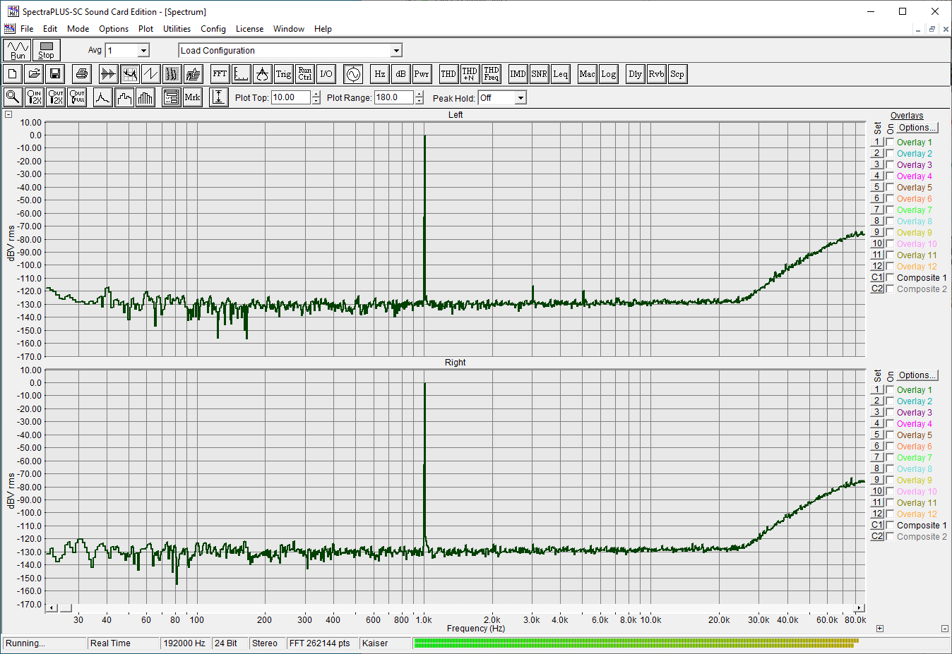
Task: Open the Avg count dropdown
Action: click(143, 50)
